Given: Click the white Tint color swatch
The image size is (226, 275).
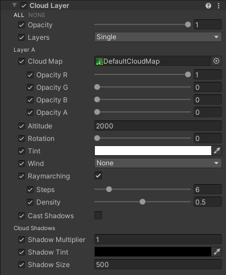Looking at the screenshot, I should click(153, 151).
